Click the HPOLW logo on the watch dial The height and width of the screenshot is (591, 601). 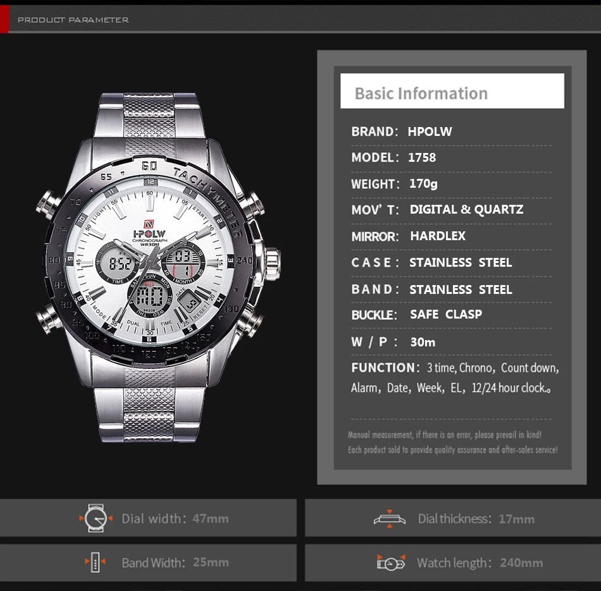click(x=149, y=233)
